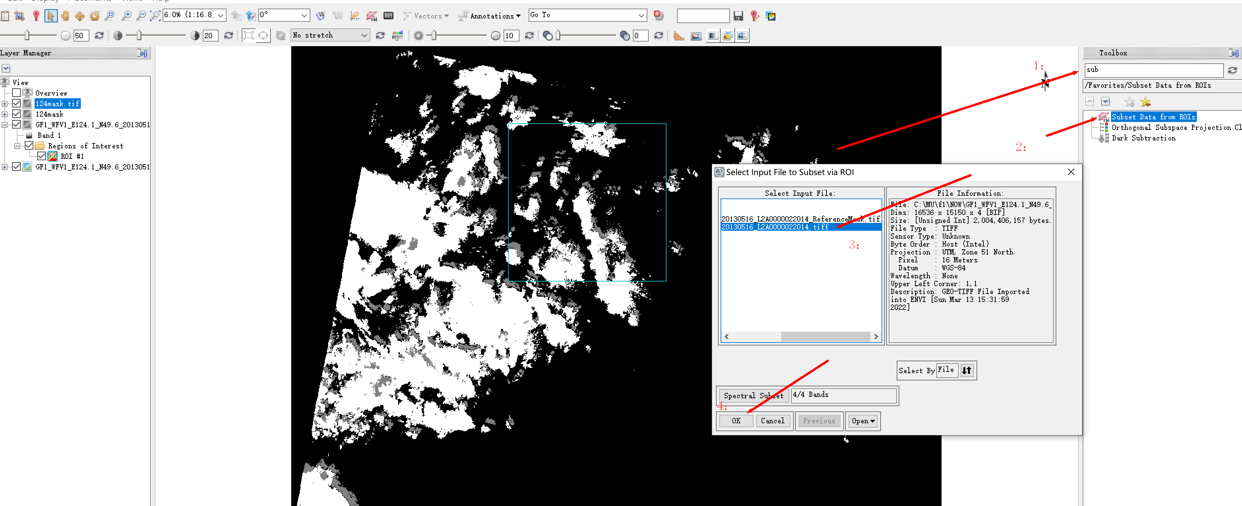
Task: Open the zoom percentage dropdown
Action: point(220,15)
